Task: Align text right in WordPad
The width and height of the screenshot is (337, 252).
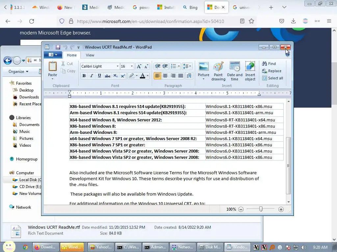Action: click(173, 76)
